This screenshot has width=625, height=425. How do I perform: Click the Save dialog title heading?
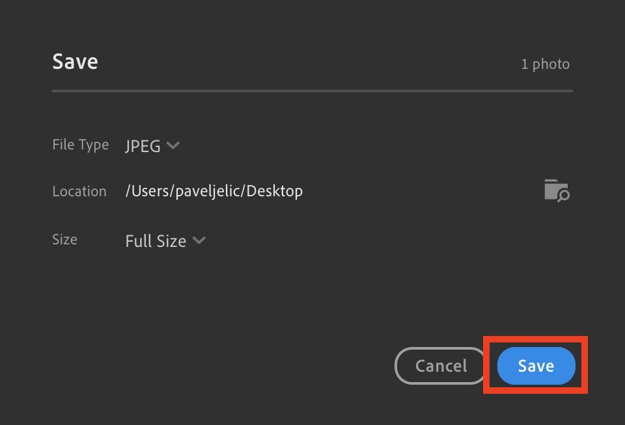point(75,62)
